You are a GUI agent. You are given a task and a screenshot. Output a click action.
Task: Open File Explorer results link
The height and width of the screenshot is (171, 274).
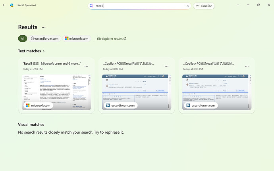[112, 39]
